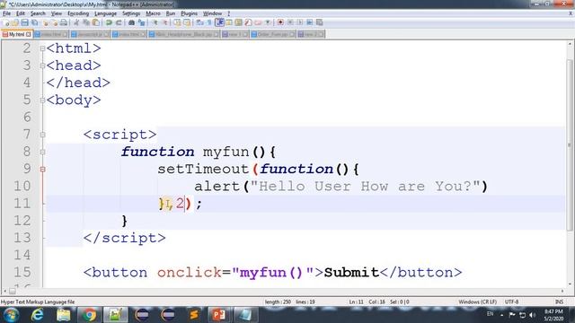Viewport: 575px width, 323px height.
Task: Open the Function List panel icon
Action: click(x=248, y=22)
